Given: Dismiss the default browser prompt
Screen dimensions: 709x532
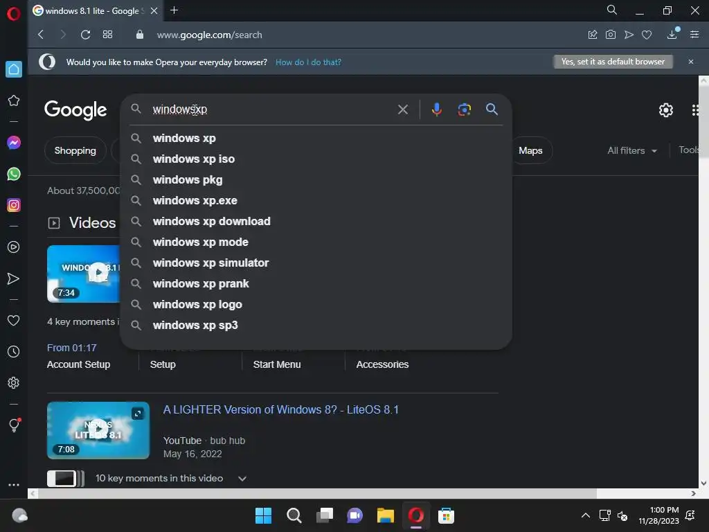Looking at the screenshot, I should [x=691, y=62].
